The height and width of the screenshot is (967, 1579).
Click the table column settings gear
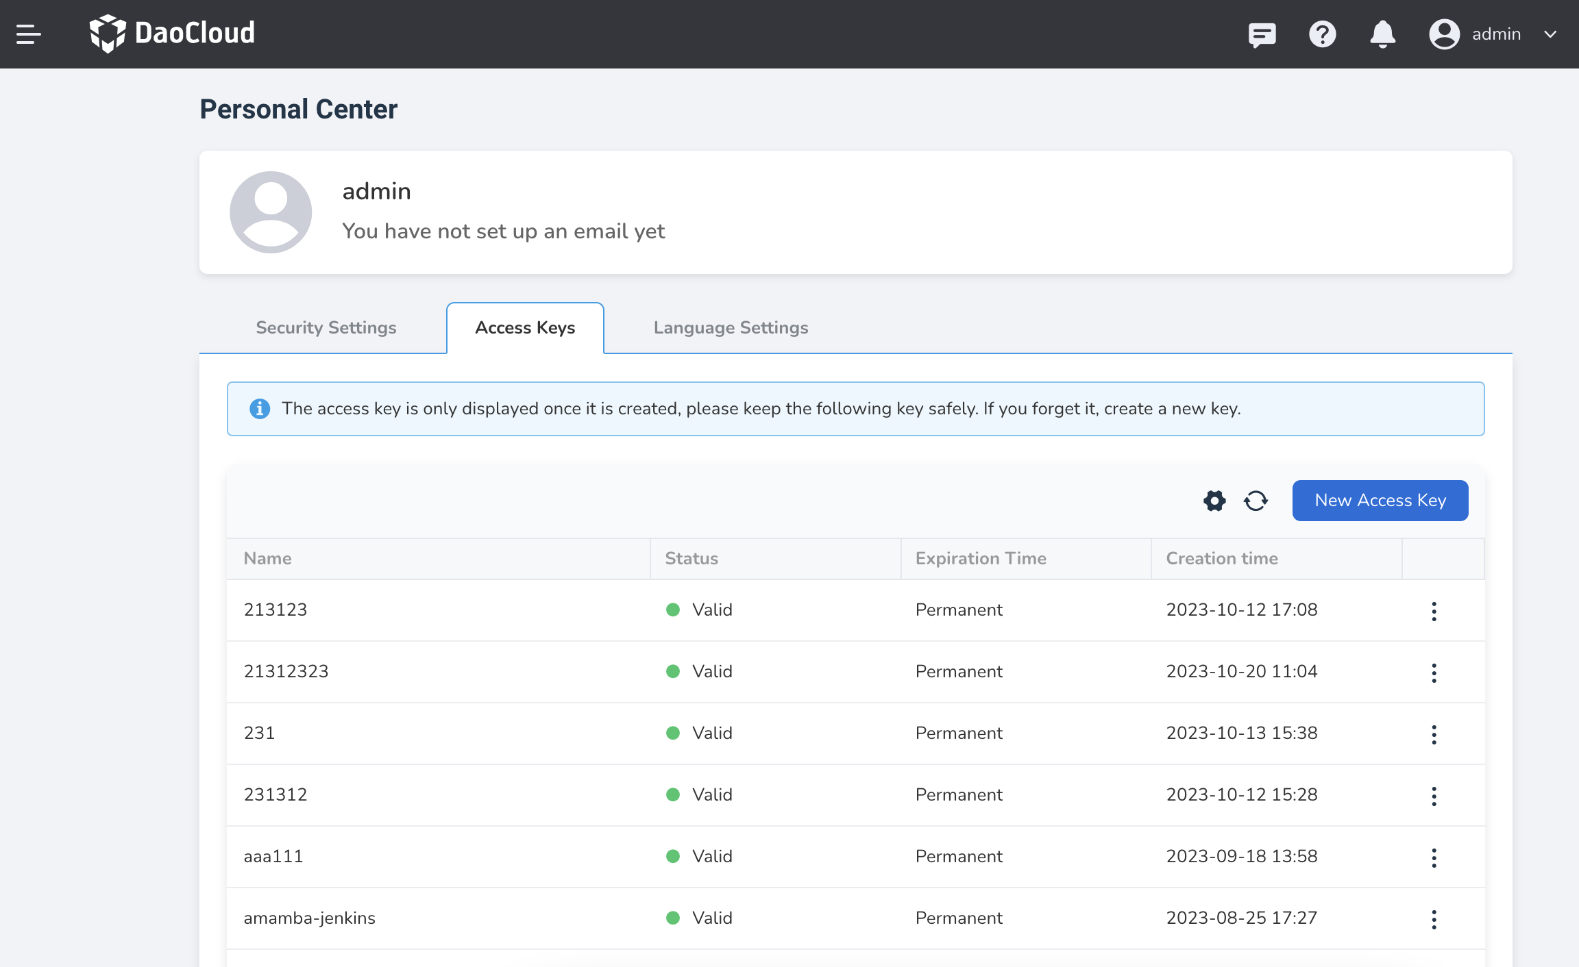click(1214, 501)
